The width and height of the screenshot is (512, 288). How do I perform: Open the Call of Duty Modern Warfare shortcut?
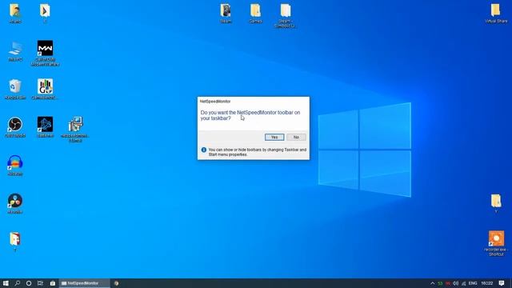pyautogui.click(x=45, y=49)
